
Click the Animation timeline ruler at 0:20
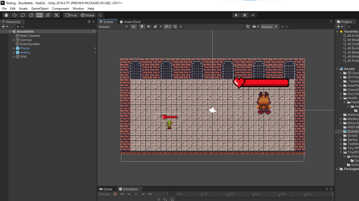pyautogui.click(x=228, y=194)
